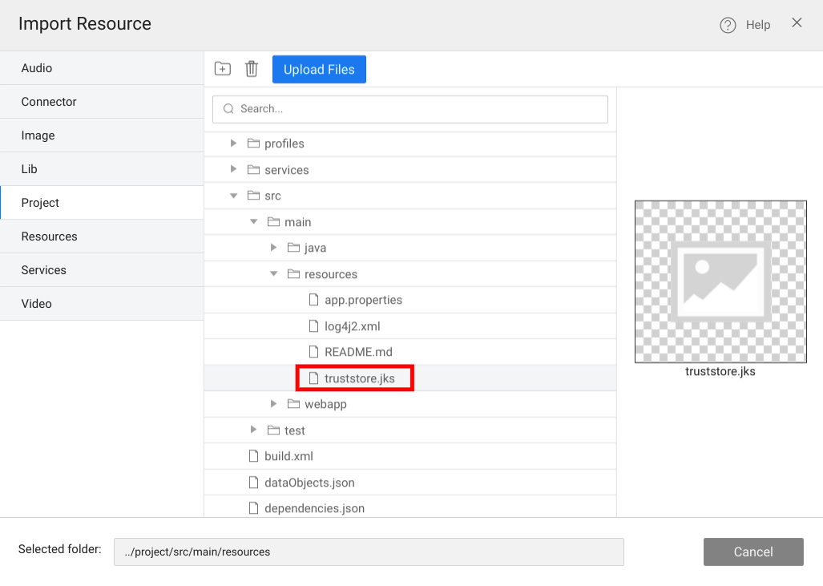Viewport: 823px width, 586px height.
Task: Click the java folder icon
Action: 293,248
